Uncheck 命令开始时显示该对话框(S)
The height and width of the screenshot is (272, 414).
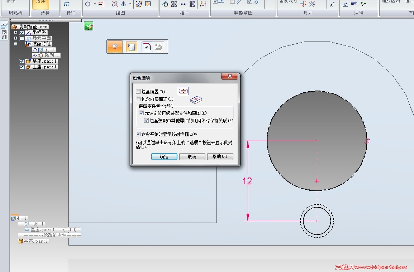pos(138,134)
